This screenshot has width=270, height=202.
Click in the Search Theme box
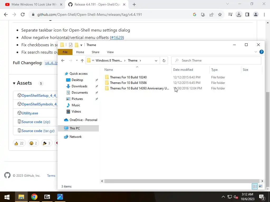216,60
